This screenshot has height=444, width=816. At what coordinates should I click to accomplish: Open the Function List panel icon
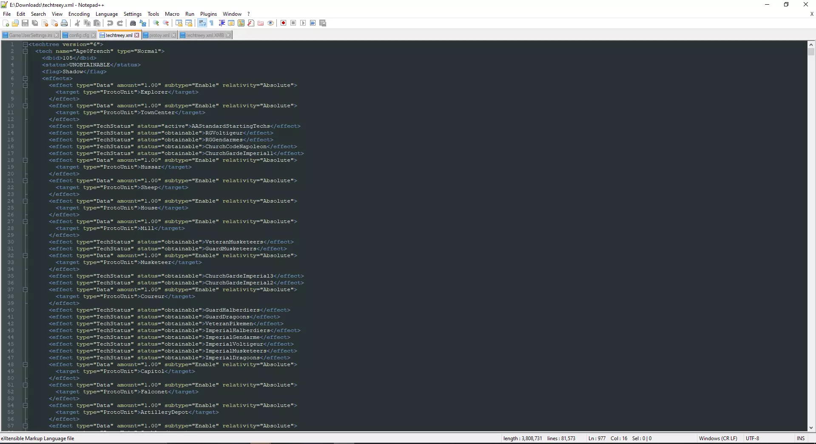tap(251, 23)
